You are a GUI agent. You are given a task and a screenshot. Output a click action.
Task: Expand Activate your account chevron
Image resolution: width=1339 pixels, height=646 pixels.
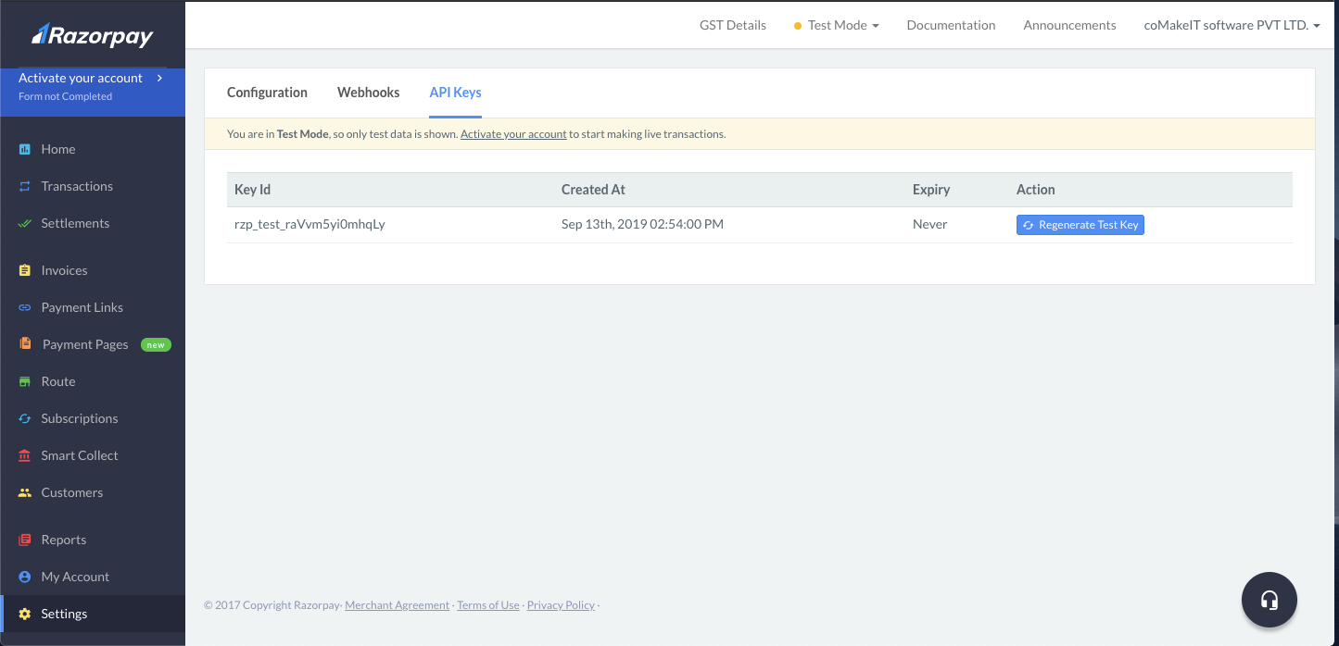pyautogui.click(x=160, y=78)
